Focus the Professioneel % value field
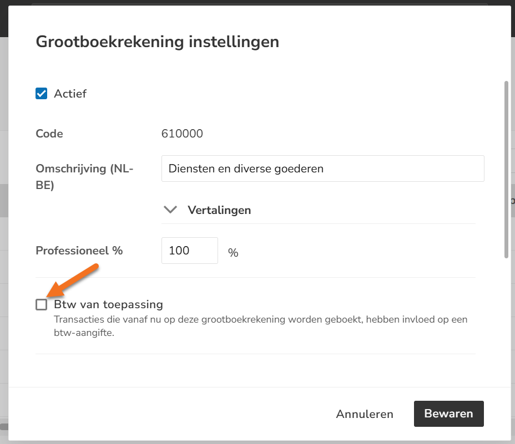This screenshot has width=515, height=444. [189, 251]
